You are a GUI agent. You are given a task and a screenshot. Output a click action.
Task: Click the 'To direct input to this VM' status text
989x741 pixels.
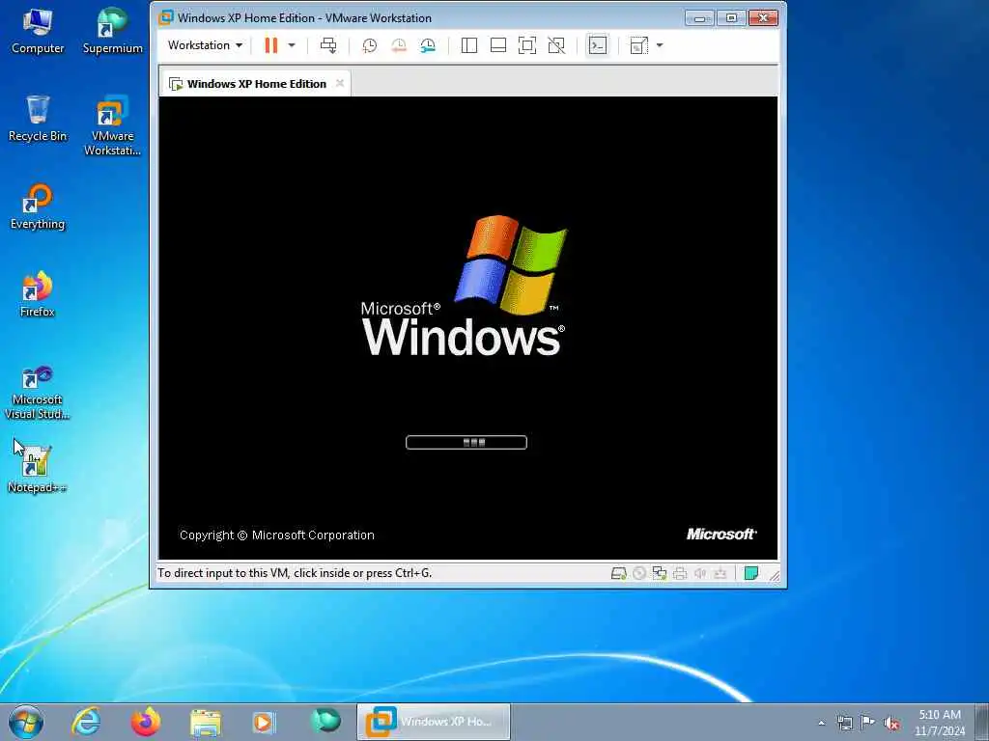point(295,573)
